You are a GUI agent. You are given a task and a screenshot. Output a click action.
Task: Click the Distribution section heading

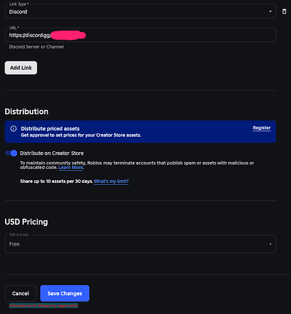(26, 112)
